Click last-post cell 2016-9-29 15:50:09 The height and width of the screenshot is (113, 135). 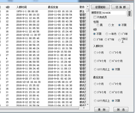tap(59, 52)
